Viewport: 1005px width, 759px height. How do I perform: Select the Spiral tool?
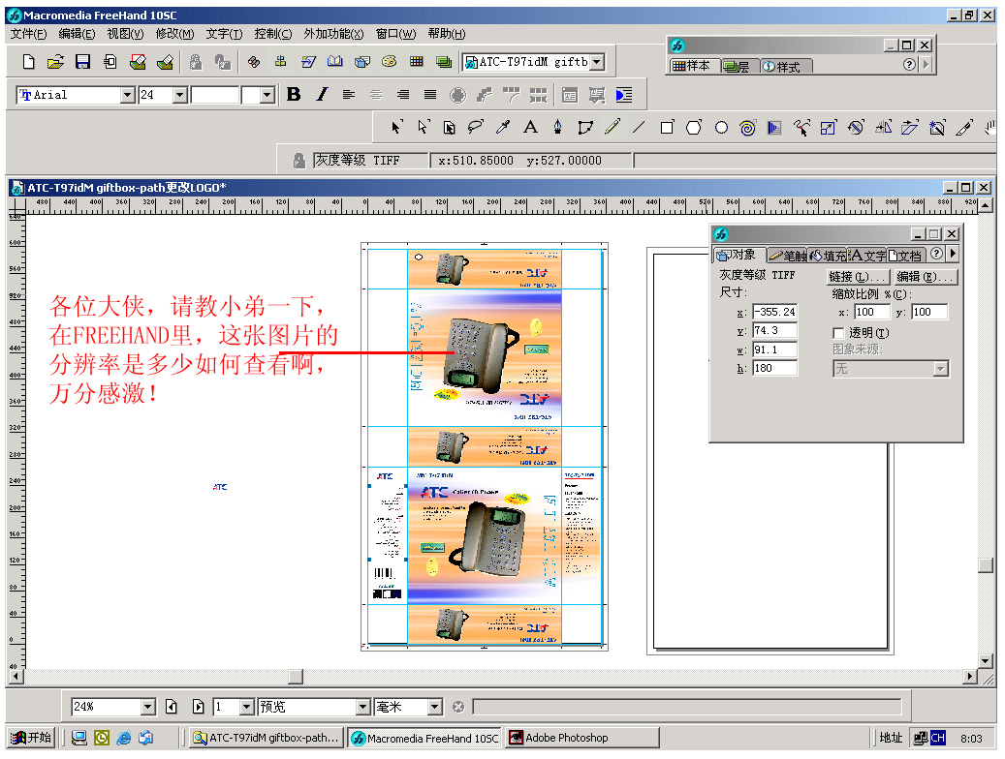point(747,128)
